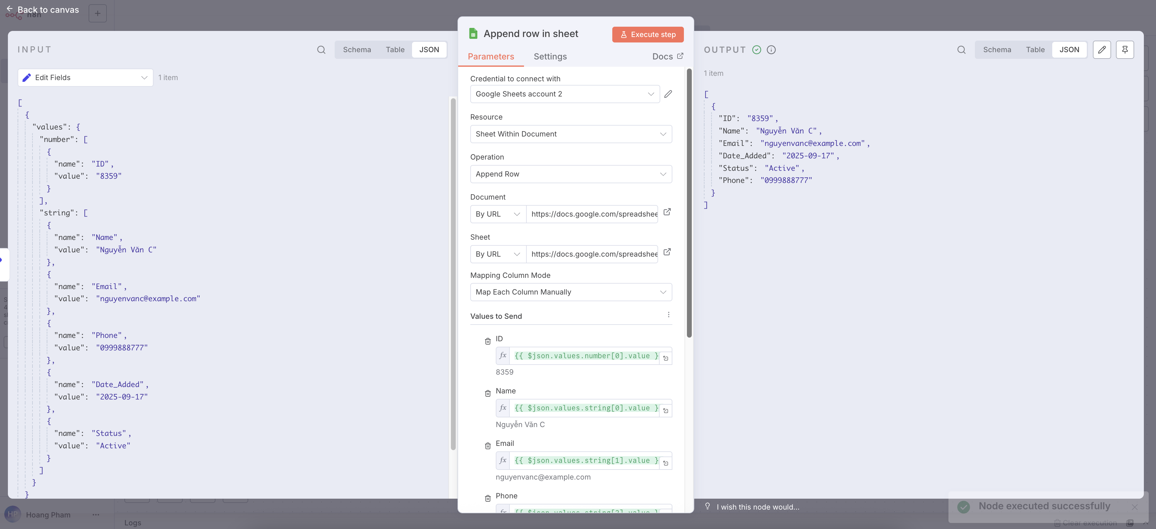This screenshot has height=529, width=1156.
Task: Open expression editor for Email field
Action: pyautogui.click(x=665, y=463)
